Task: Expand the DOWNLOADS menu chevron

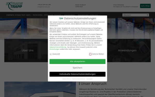Action: [x=99, y=15]
